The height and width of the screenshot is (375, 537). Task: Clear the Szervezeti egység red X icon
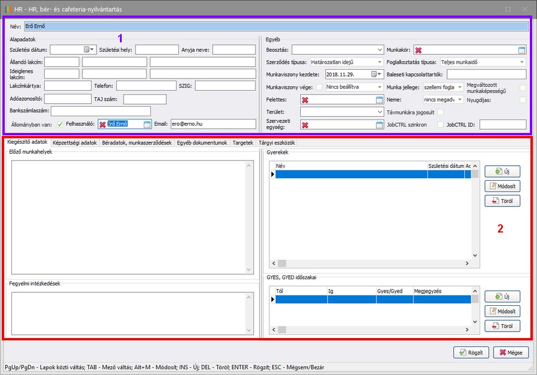tap(305, 125)
